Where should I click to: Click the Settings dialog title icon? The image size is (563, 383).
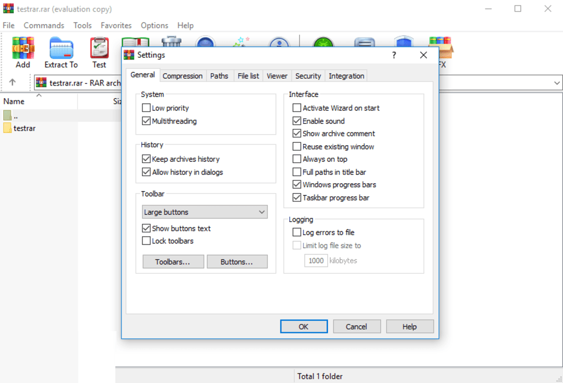click(x=129, y=55)
